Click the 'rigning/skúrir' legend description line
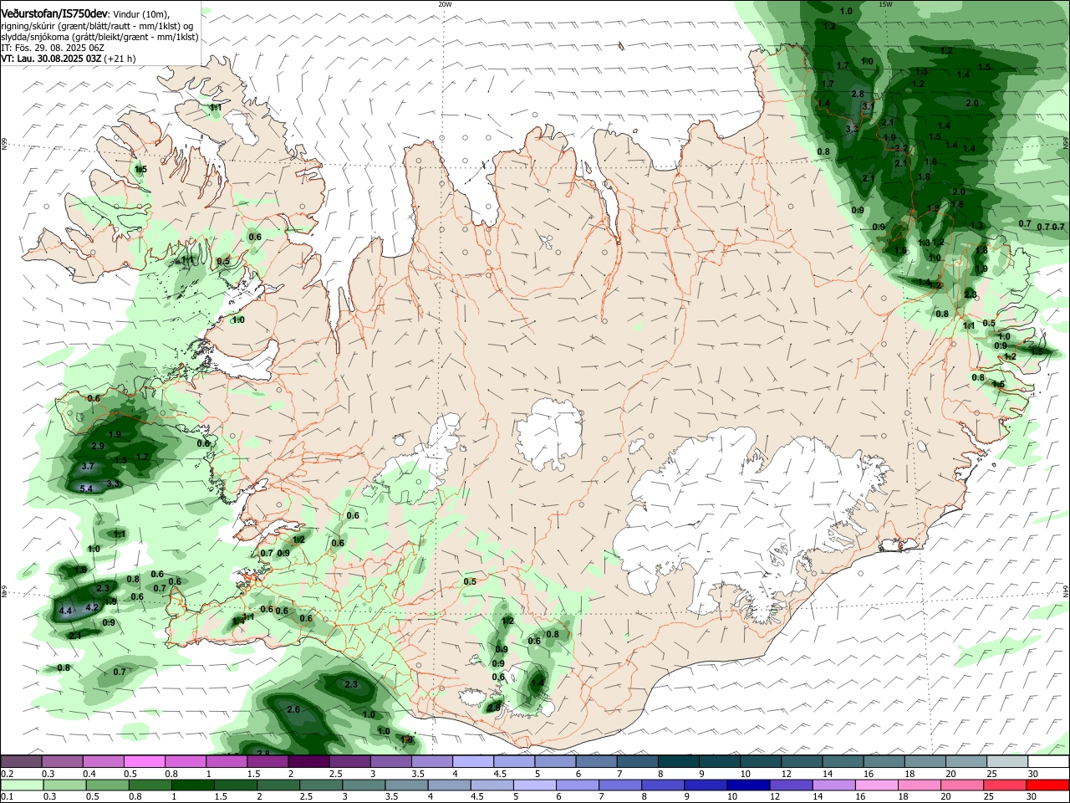1070x803 pixels. point(97,26)
